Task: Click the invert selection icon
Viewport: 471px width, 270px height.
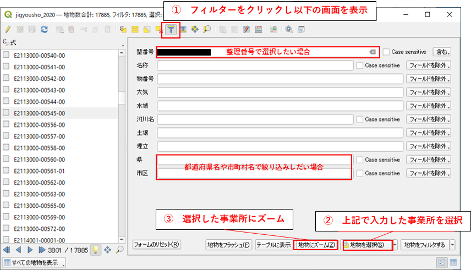Action: click(147, 30)
